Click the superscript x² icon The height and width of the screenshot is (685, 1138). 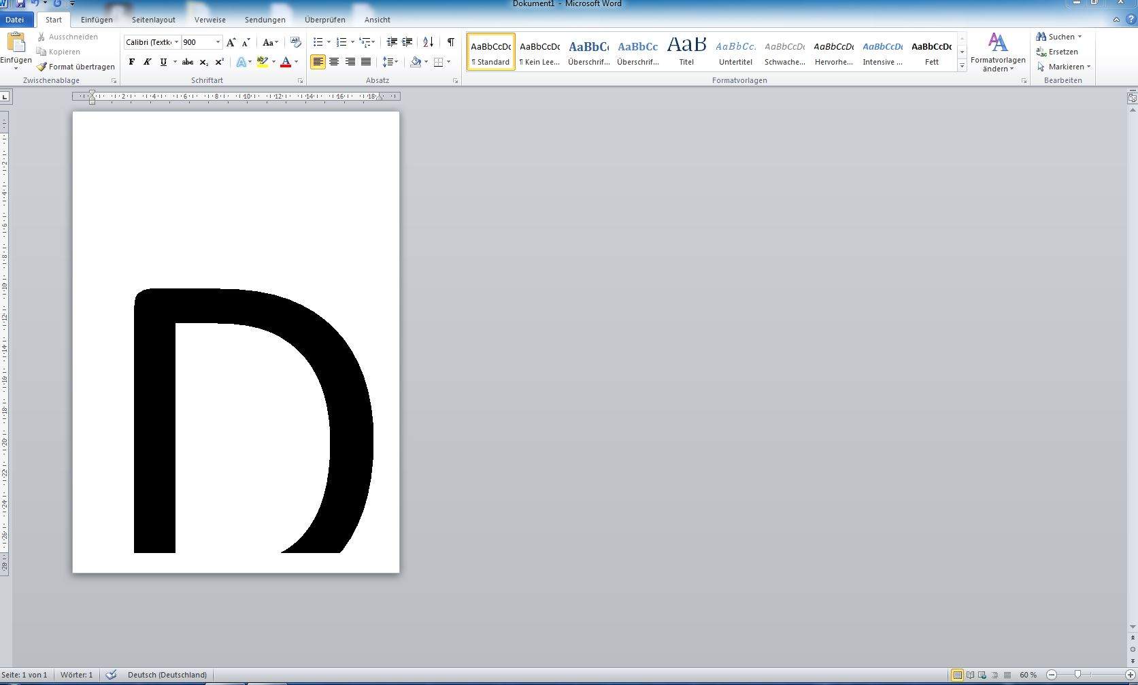pyautogui.click(x=219, y=62)
